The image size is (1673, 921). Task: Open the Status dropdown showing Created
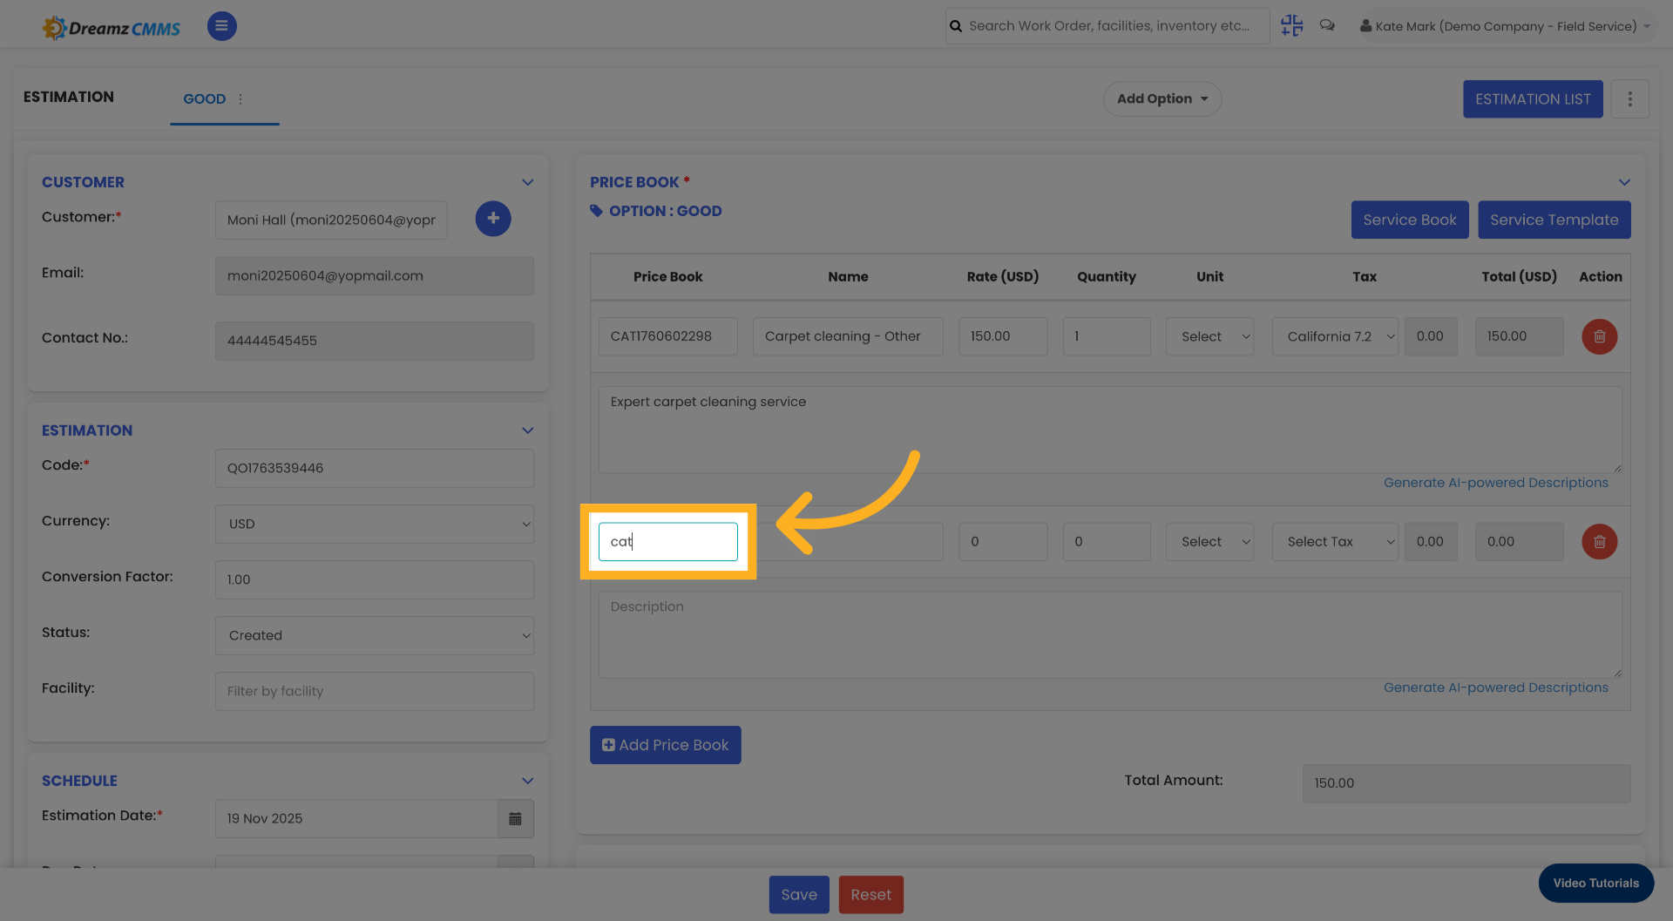pos(374,635)
